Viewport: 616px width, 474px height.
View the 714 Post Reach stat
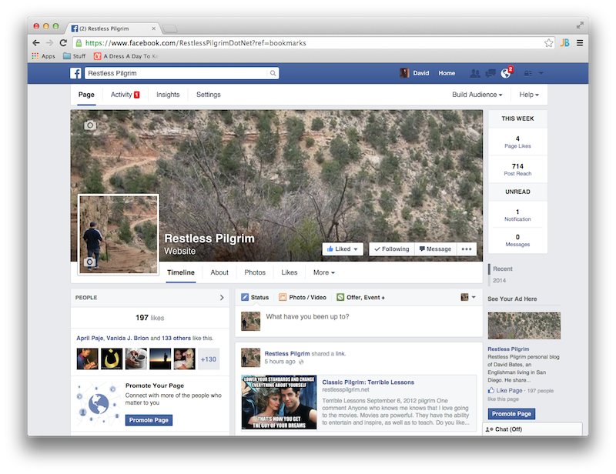(x=517, y=169)
